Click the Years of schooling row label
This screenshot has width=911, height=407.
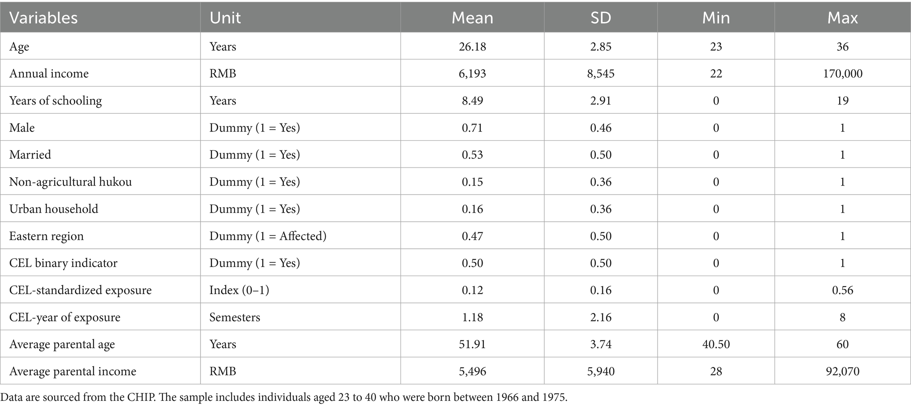pos(56,101)
